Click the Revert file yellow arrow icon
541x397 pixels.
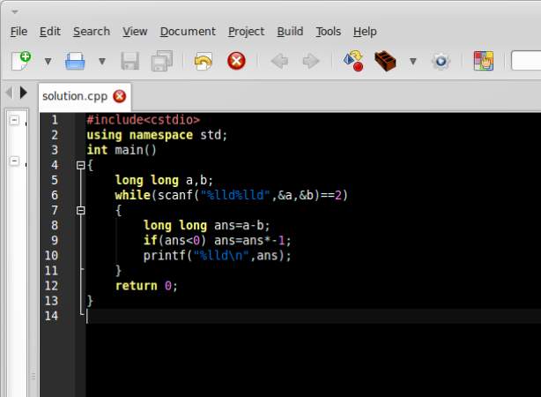203,61
